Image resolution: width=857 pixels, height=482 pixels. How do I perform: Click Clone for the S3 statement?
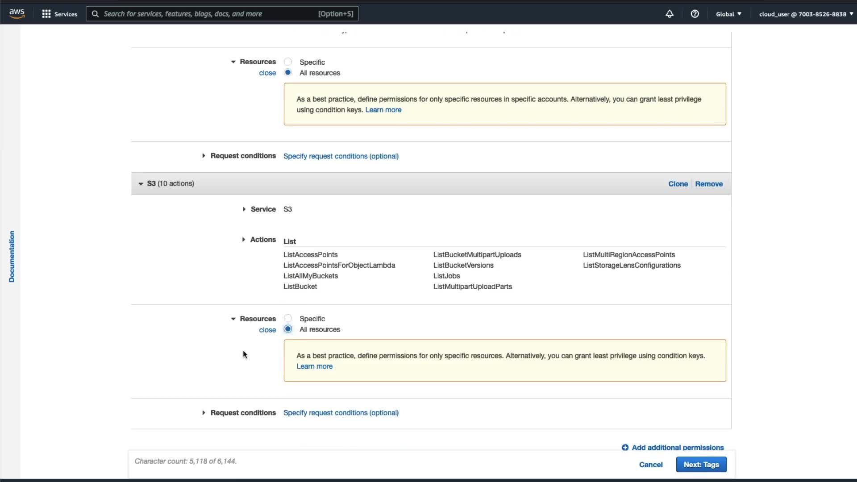coord(678,184)
